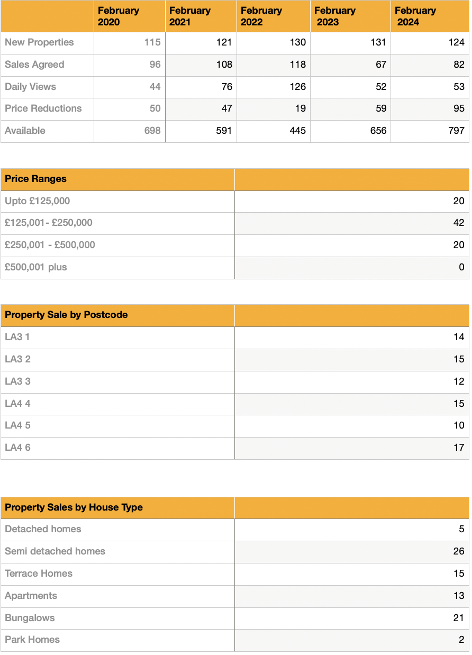Click the value 42 in Price Ranges
Screen dimensions: 472x655
[x=459, y=223]
